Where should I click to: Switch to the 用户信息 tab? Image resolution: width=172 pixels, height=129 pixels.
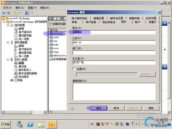[91, 22]
